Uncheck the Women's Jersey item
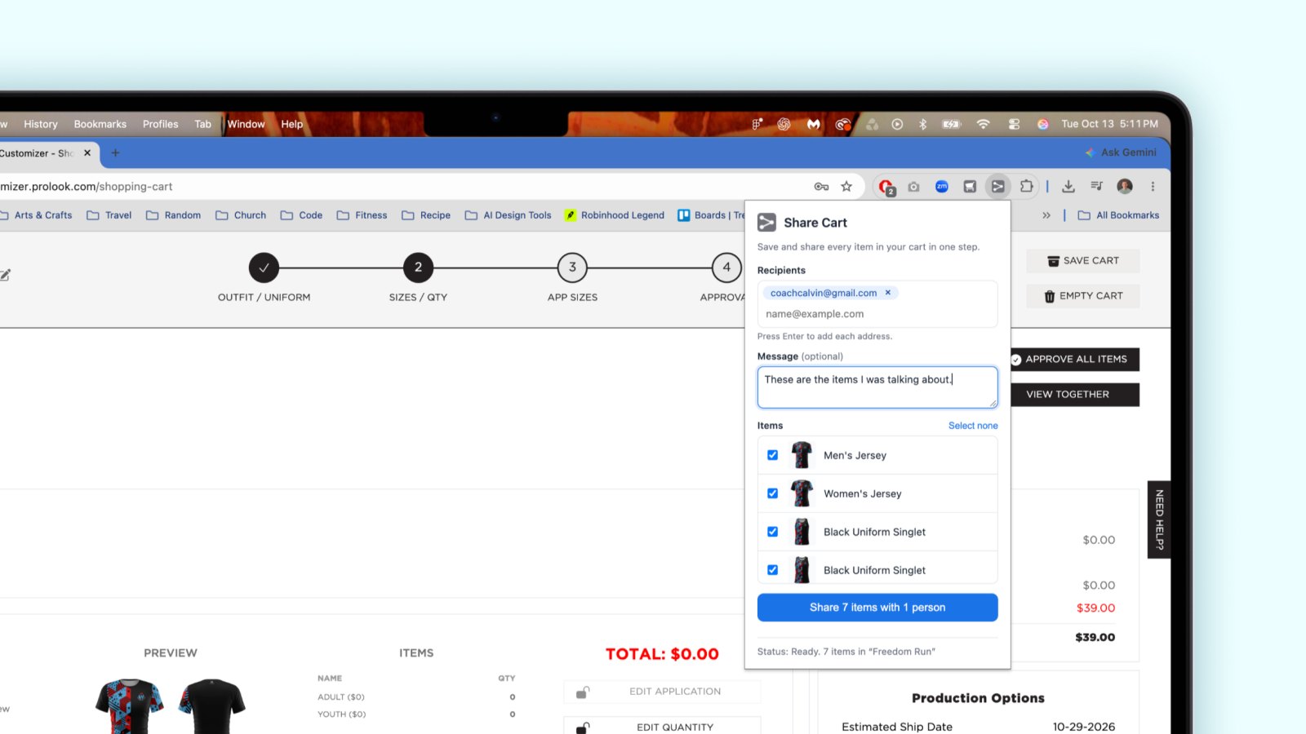This screenshot has width=1306, height=734. pos(772,493)
